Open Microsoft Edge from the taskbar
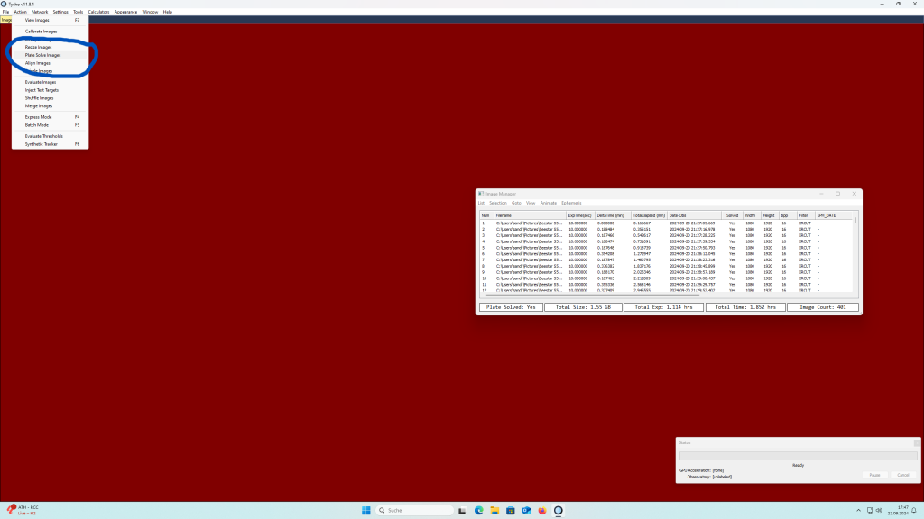924x519 pixels. (x=479, y=510)
